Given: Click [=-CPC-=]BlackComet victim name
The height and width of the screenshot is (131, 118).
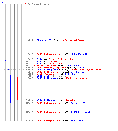Looking at the screenshot, I should (x=72, y=40).
